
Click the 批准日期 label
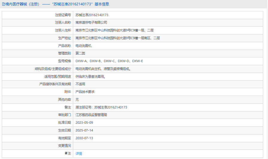pos(65,123)
